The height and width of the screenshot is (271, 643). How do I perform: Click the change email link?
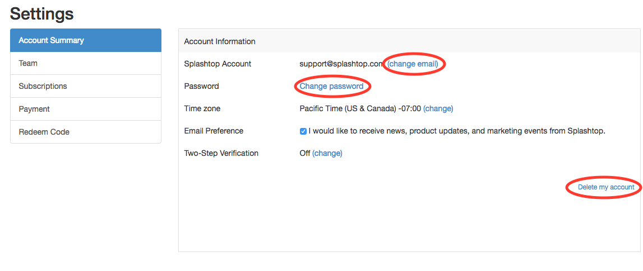pos(413,64)
